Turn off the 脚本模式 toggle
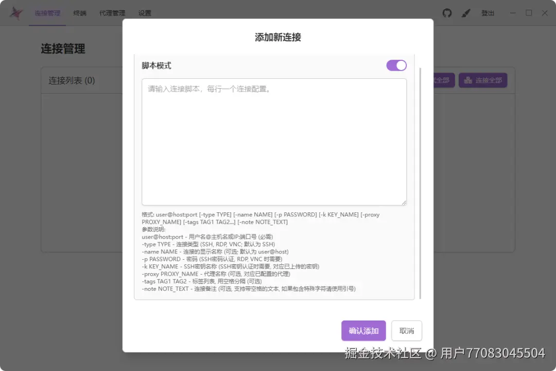The width and height of the screenshot is (556, 371). click(x=396, y=65)
